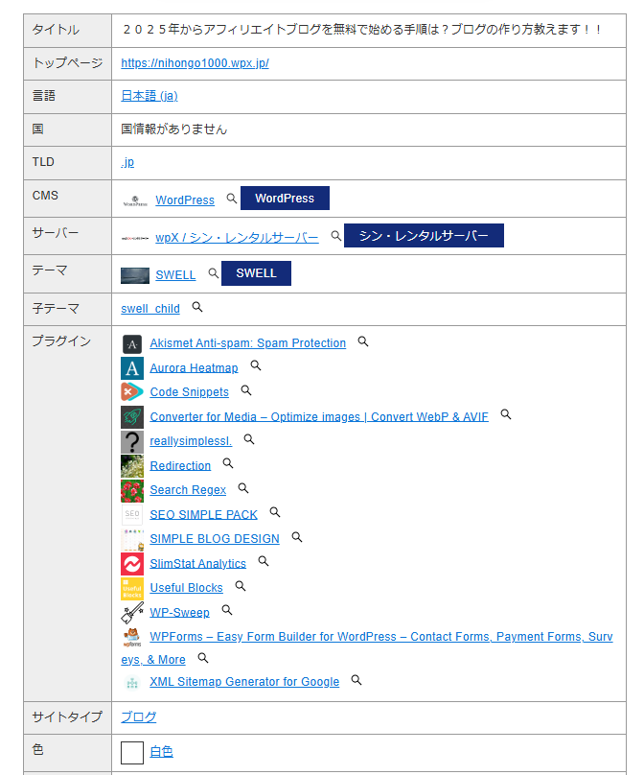Click the search icon next to SIMPLE BLOG DESIGN

(x=297, y=537)
